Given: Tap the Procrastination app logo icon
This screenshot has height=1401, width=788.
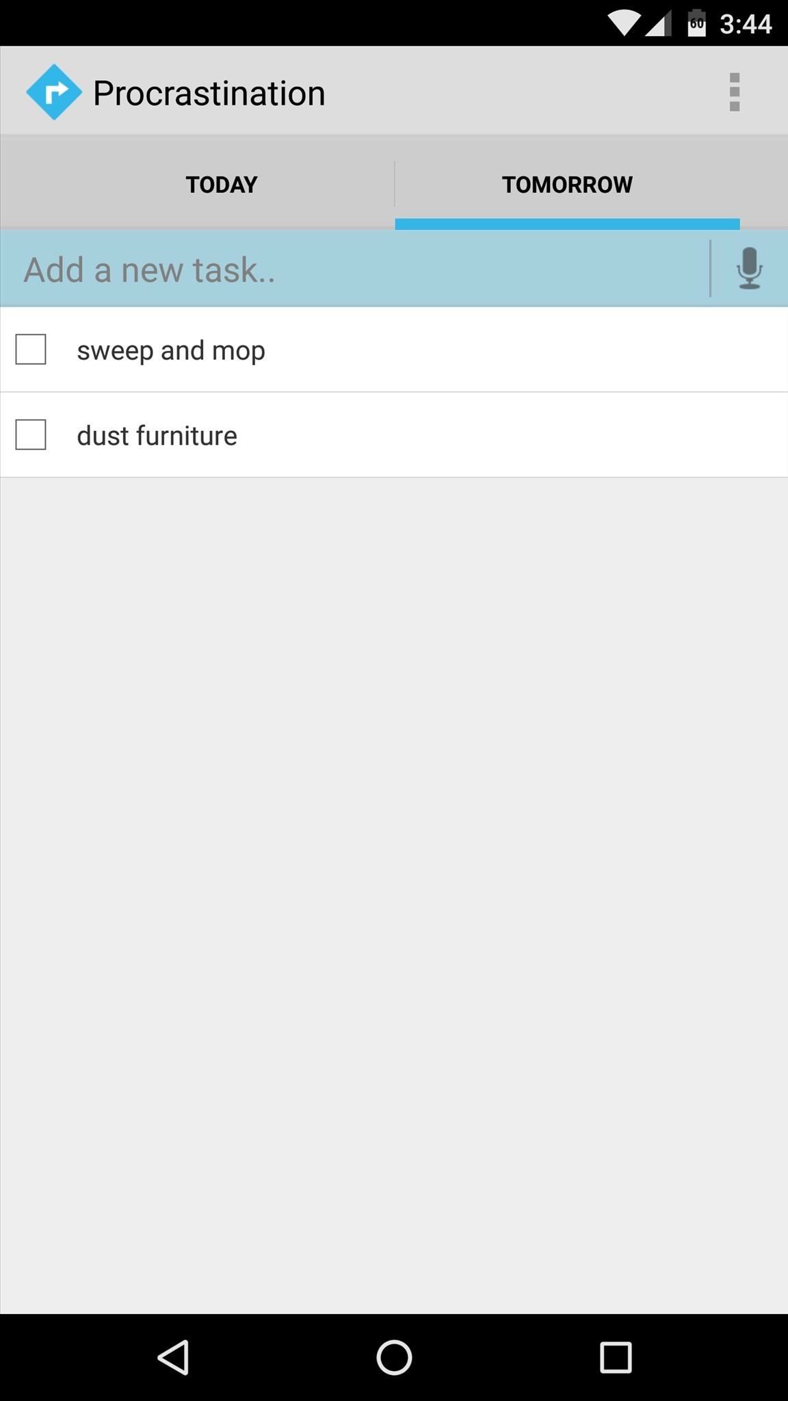Looking at the screenshot, I should click(53, 92).
